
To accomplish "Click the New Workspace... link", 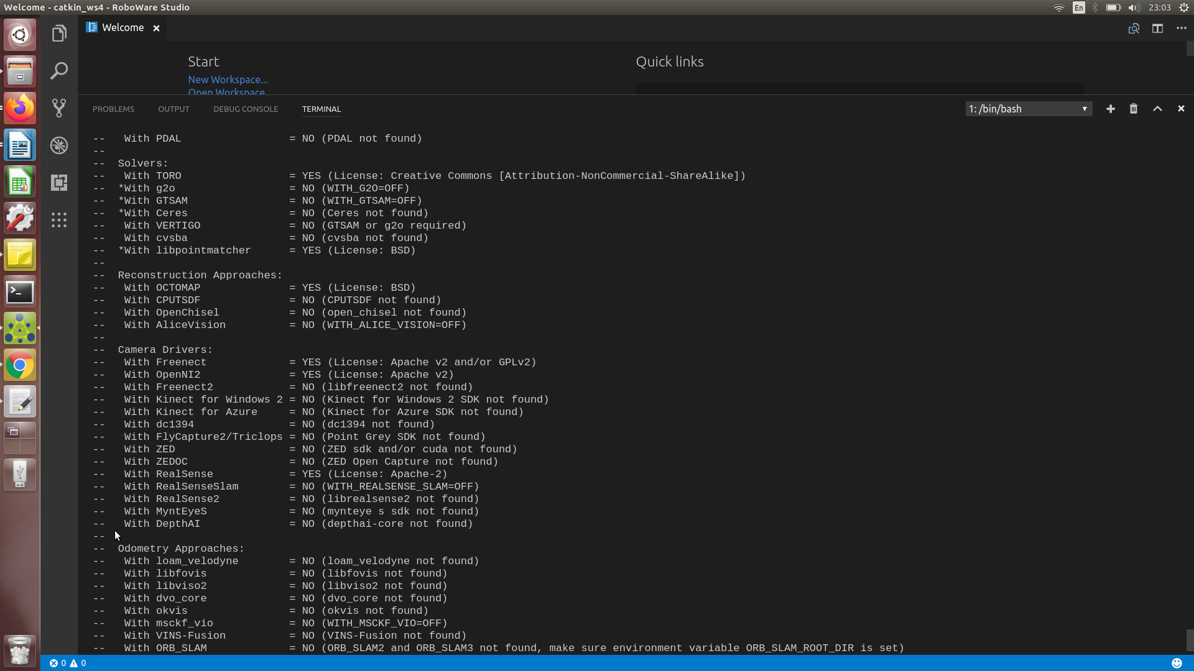I will click(228, 80).
